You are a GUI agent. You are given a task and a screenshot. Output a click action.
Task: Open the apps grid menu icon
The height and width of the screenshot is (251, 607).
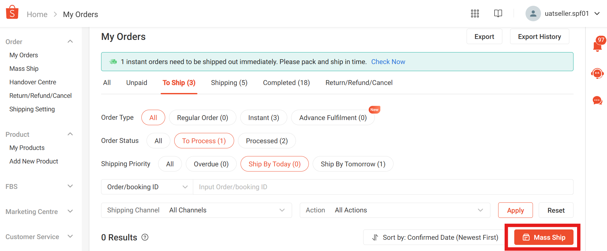(x=475, y=14)
